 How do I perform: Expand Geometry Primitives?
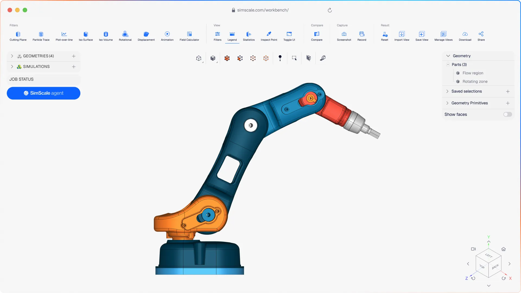(447, 103)
